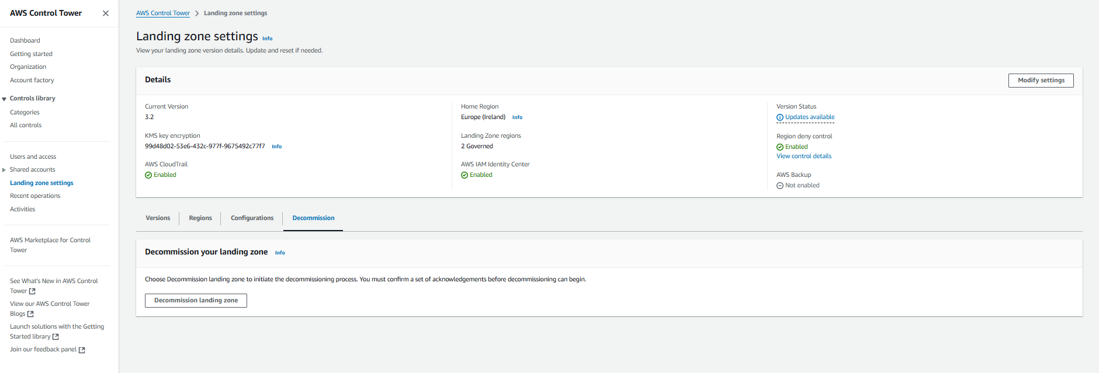The height and width of the screenshot is (373, 1099).
Task: Click IAM Identity Center Enabled check icon
Action: coord(464,175)
